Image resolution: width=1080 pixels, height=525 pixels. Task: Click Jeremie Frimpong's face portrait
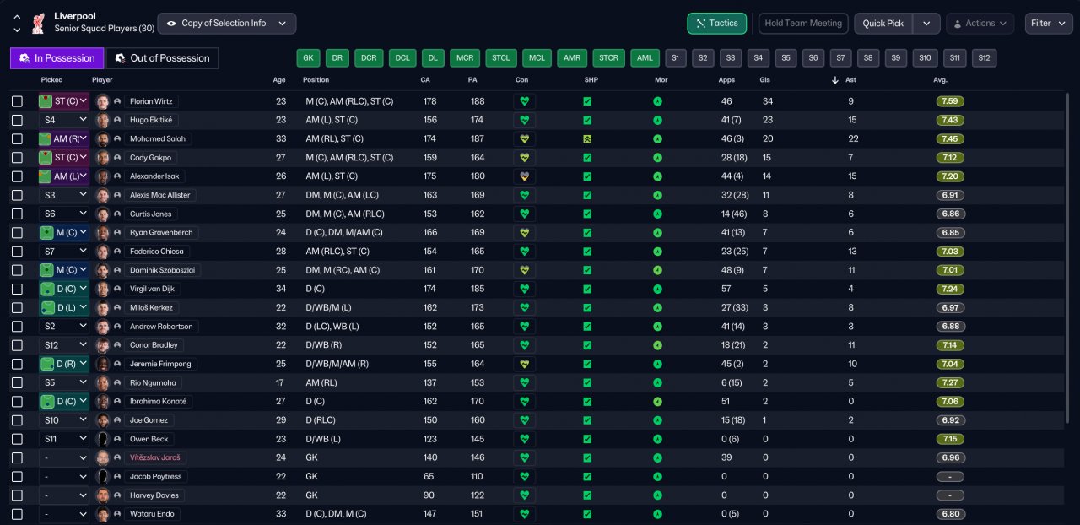click(103, 364)
